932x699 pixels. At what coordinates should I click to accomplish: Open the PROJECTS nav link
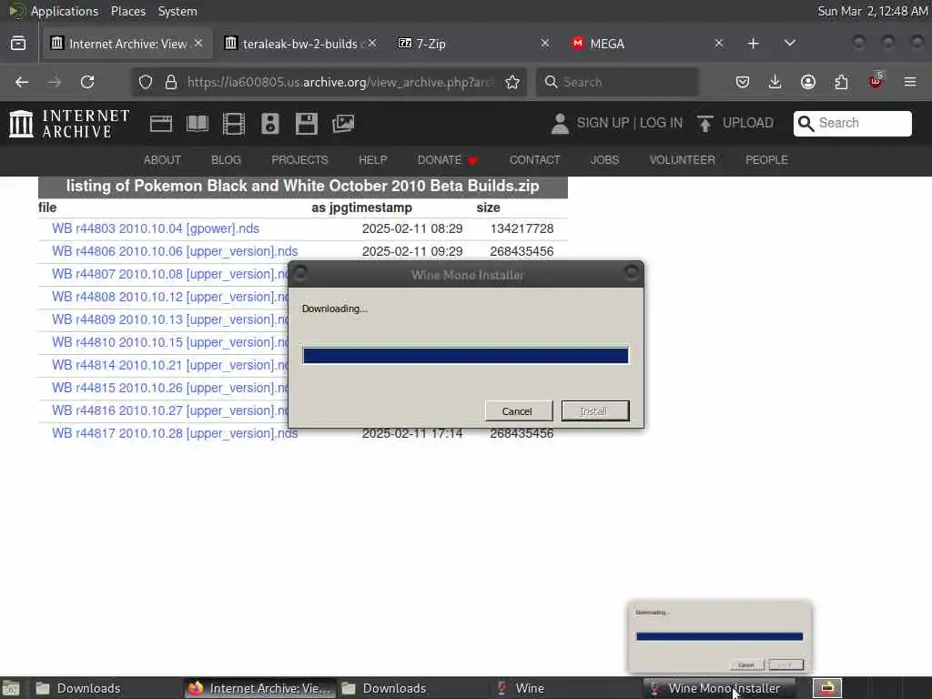coord(299,160)
